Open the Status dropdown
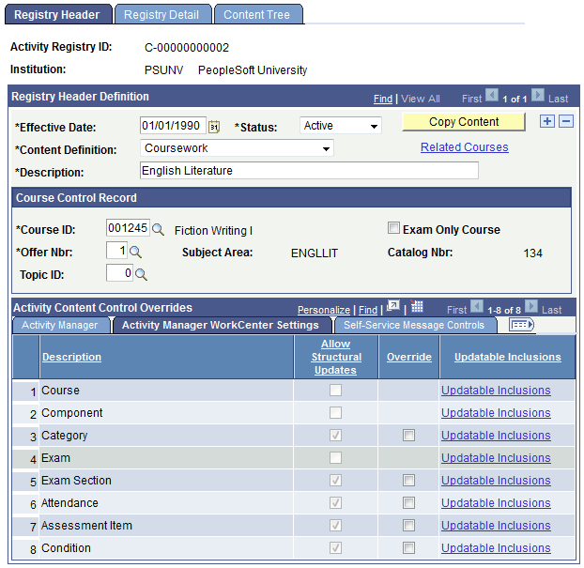Image resolution: width=584 pixels, height=568 pixels. 341,126
